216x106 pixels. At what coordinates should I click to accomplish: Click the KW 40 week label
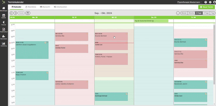click(x=12, y=17)
